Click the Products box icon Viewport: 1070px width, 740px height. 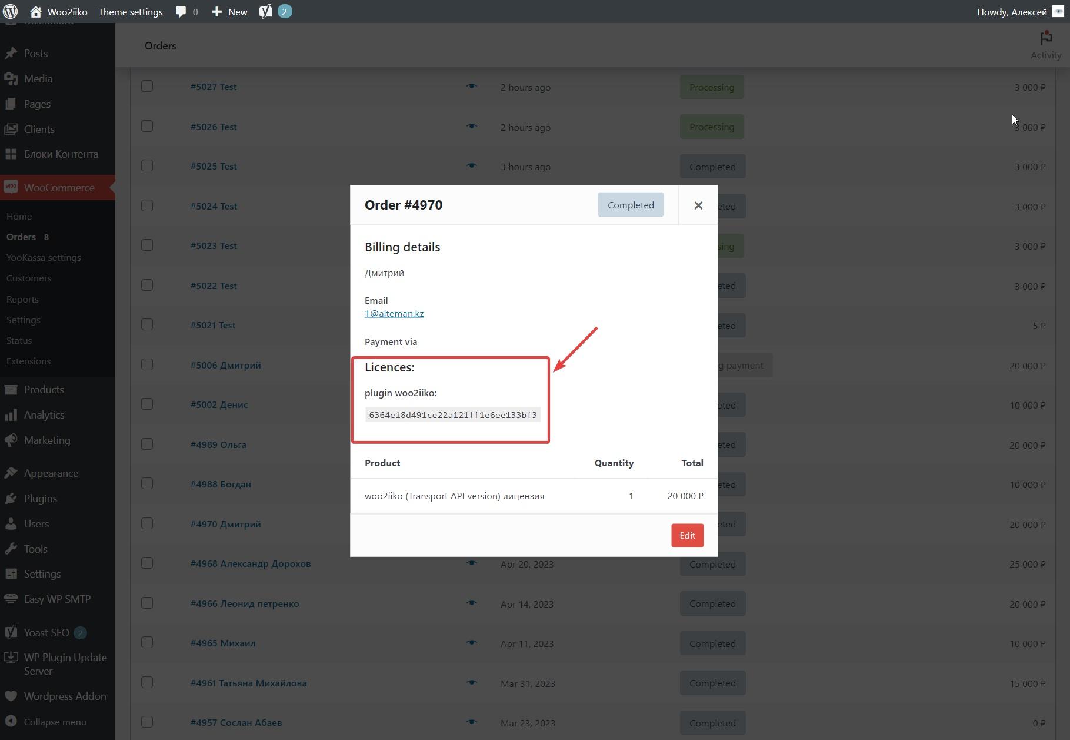[x=11, y=390]
